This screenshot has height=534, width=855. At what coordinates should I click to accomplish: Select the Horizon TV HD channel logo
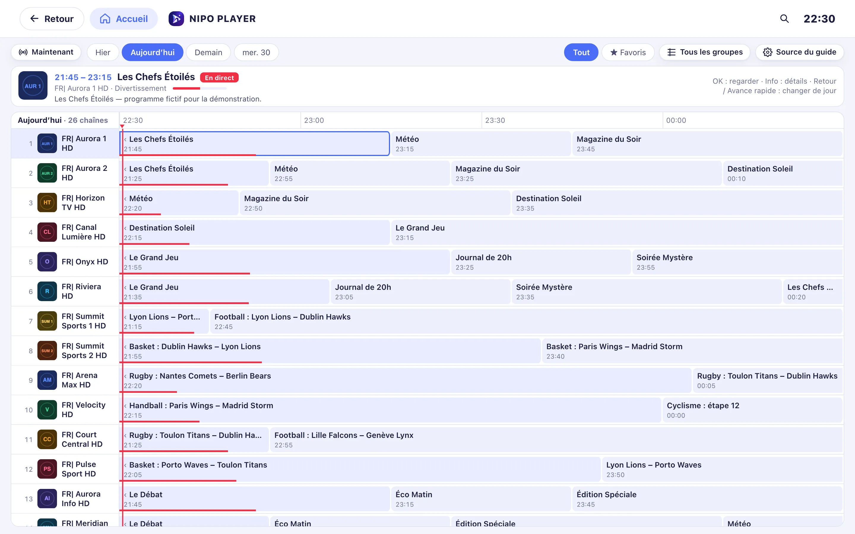pyautogui.click(x=47, y=202)
